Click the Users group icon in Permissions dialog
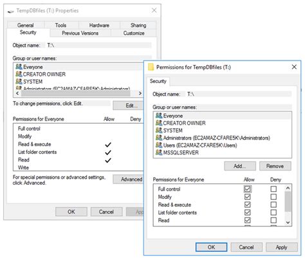This screenshot has height=260, width=305. [x=159, y=145]
